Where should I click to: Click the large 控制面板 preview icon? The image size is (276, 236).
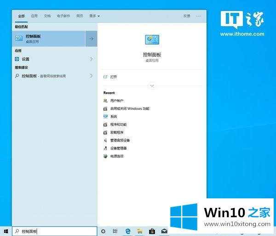coord(152,39)
